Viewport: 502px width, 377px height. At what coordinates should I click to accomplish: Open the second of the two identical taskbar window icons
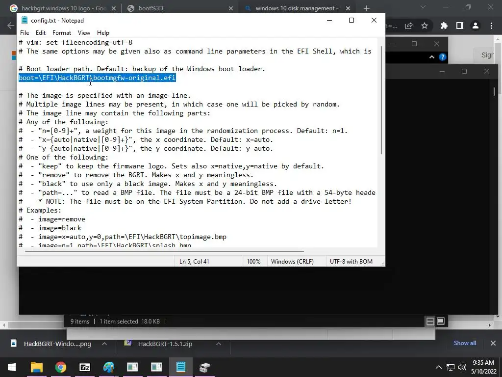[156, 367]
